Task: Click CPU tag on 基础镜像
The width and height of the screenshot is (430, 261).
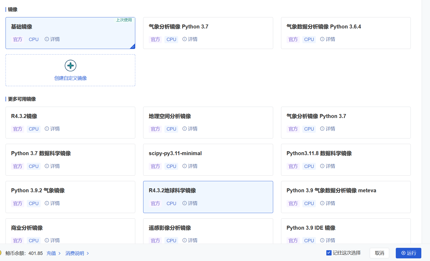Action: pyautogui.click(x=34, y=40)
